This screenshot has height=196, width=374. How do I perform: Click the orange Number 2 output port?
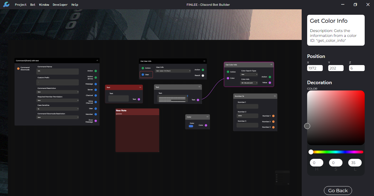(273, 122)
